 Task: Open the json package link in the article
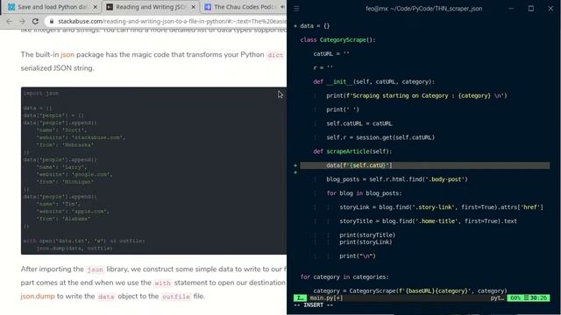tap(67, 54)
